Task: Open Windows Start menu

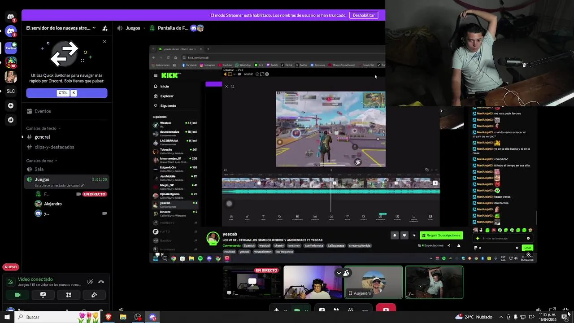Action: tap(7, 317)
